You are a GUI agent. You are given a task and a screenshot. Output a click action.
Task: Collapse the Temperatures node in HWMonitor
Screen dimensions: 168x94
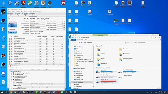[x=13, y=83]
